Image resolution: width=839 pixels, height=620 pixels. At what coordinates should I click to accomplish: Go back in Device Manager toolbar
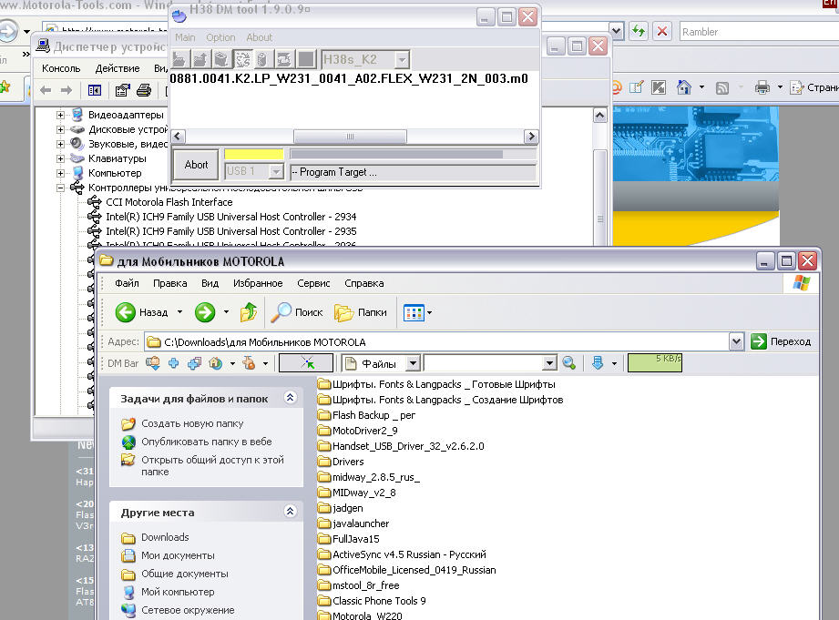click(46, 90)
